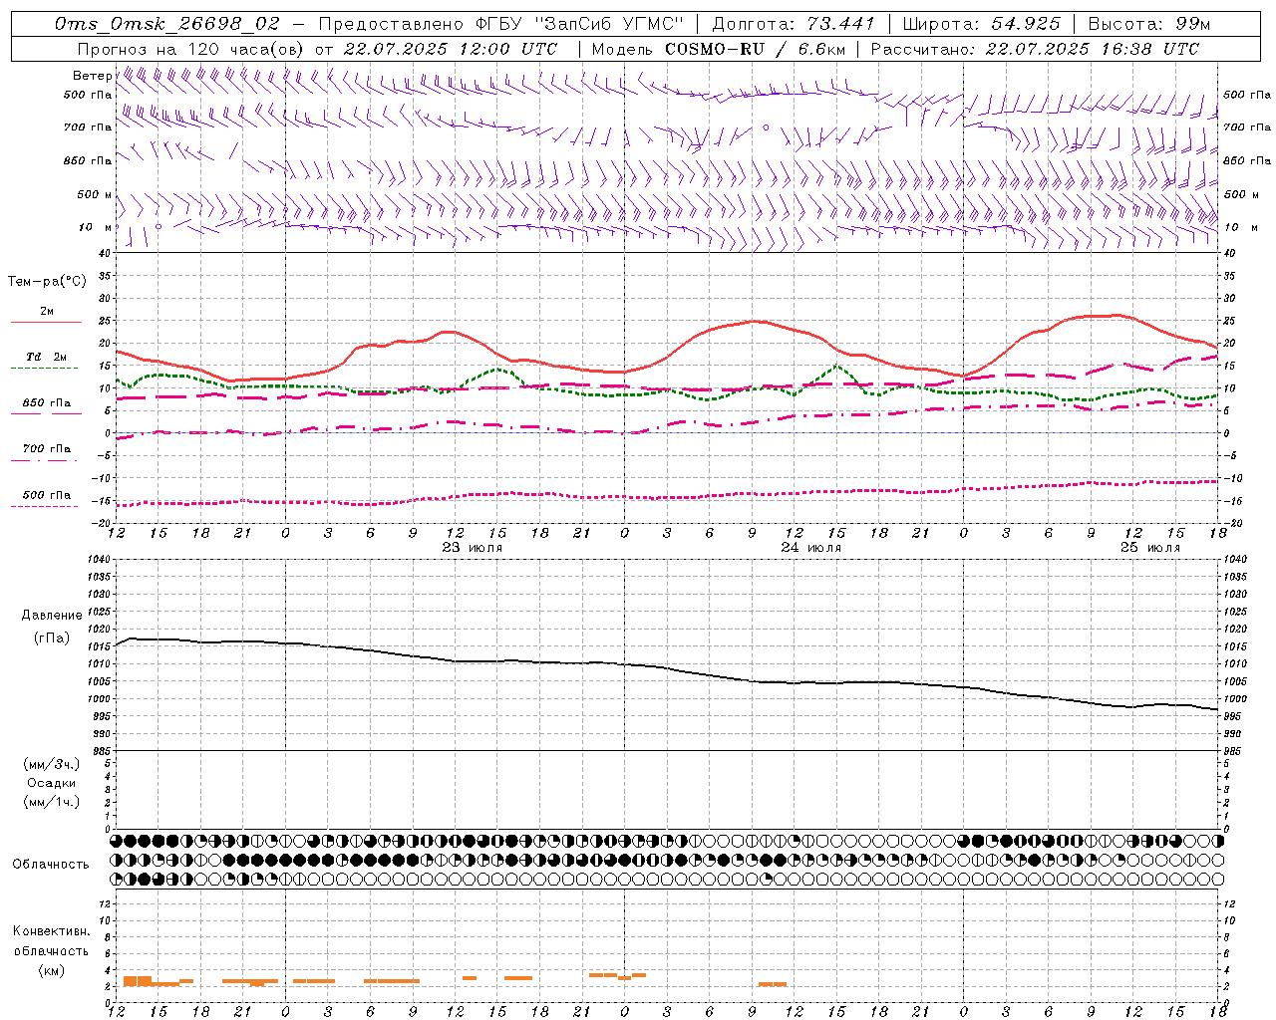Click the 'Облачность' cloud cover row label
The width and height of the screenshot is (1276, 1020).
click(51, 864)
